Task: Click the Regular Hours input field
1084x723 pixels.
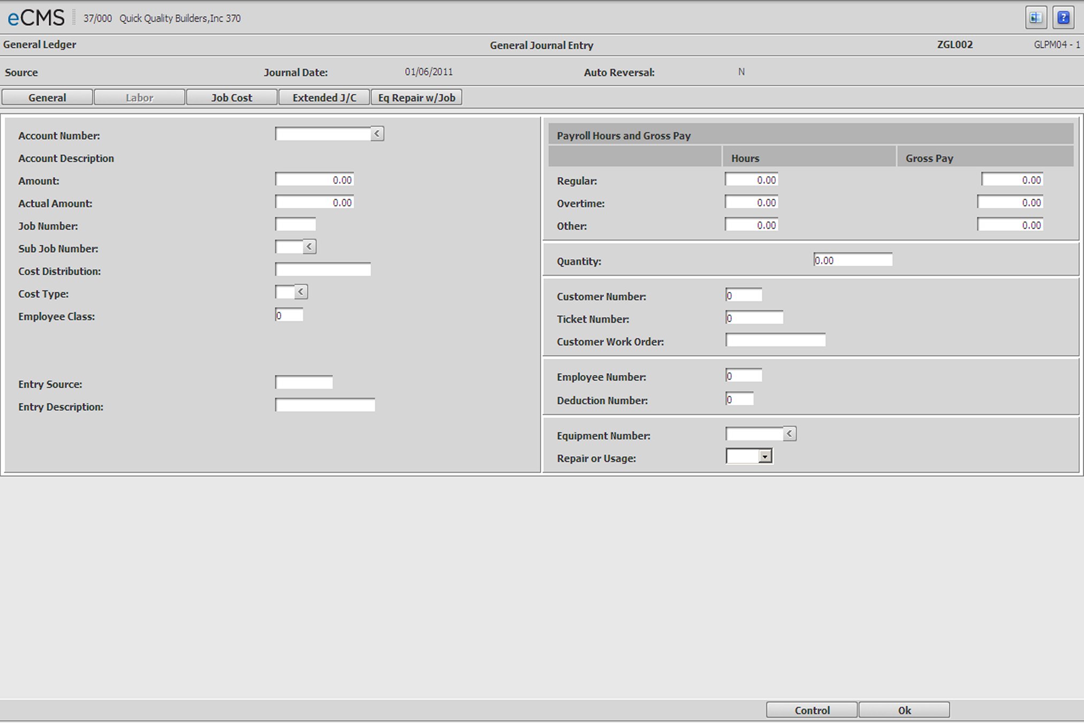Action: coord(751,180)
